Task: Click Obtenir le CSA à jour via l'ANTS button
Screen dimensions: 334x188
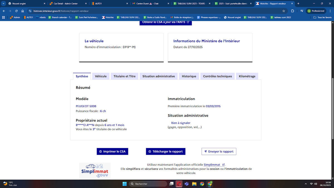Action: click(x=166, y=22)
